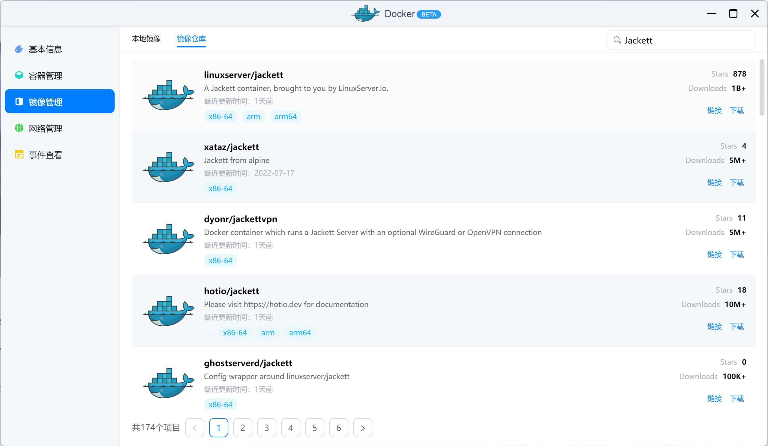Click the linuxserver/jackett whale thumbnail
This screenshot has width=768, height=446.
(168, 95)
